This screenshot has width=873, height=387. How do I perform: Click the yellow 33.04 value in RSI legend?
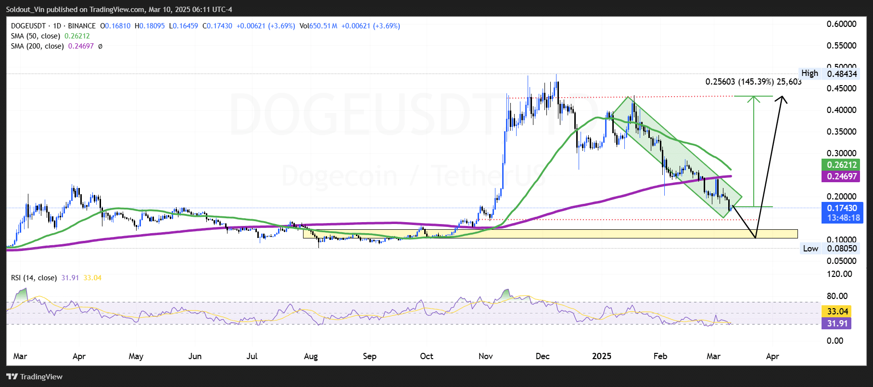pos(92,278)
